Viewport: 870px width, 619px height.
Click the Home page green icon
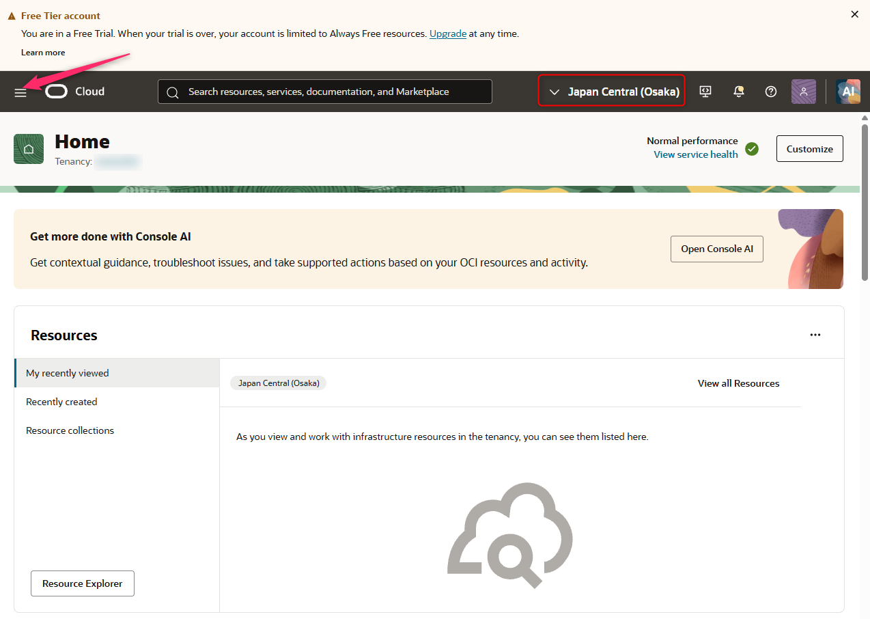[29, 149]
